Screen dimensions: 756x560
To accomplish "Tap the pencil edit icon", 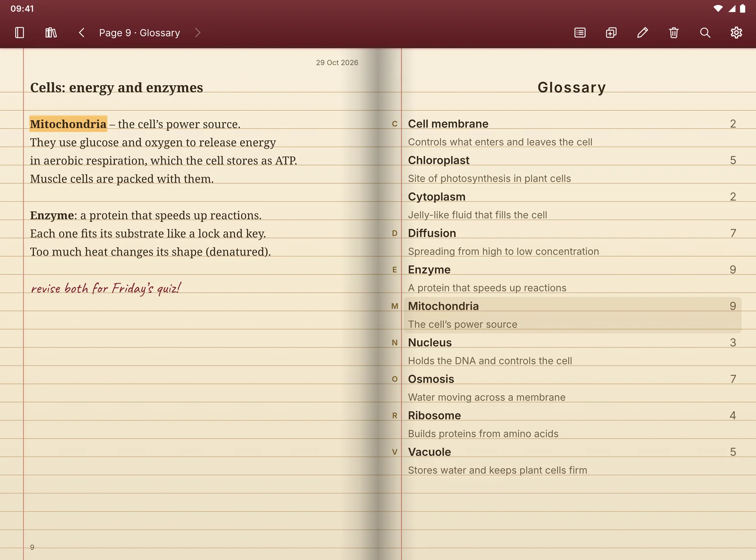I will coord(643,33).
